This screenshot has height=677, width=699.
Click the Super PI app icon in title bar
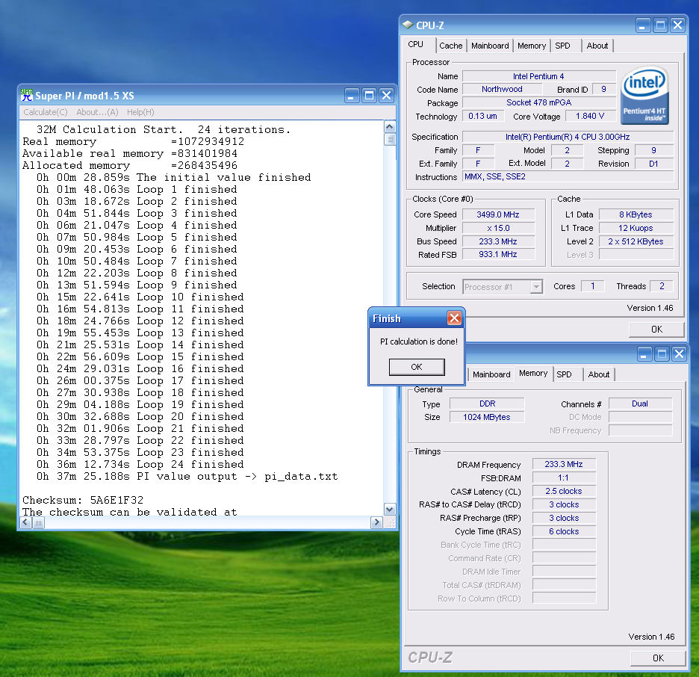tap(27, 95)
